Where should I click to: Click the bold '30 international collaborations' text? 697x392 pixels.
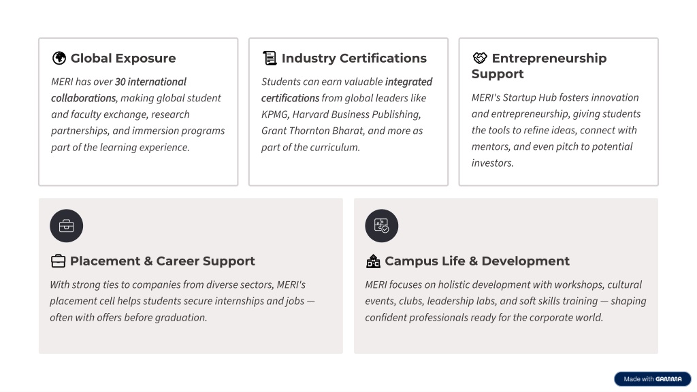(150, 82)
